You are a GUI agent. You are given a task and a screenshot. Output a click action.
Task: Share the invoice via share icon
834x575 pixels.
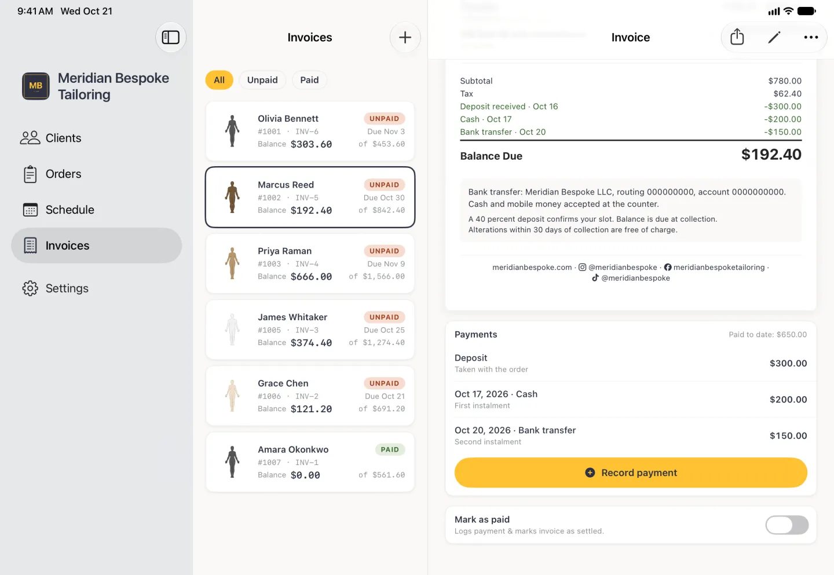click(x=737, y=37)
